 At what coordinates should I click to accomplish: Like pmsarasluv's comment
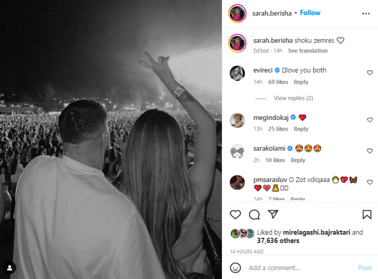[x=370, y=182]
